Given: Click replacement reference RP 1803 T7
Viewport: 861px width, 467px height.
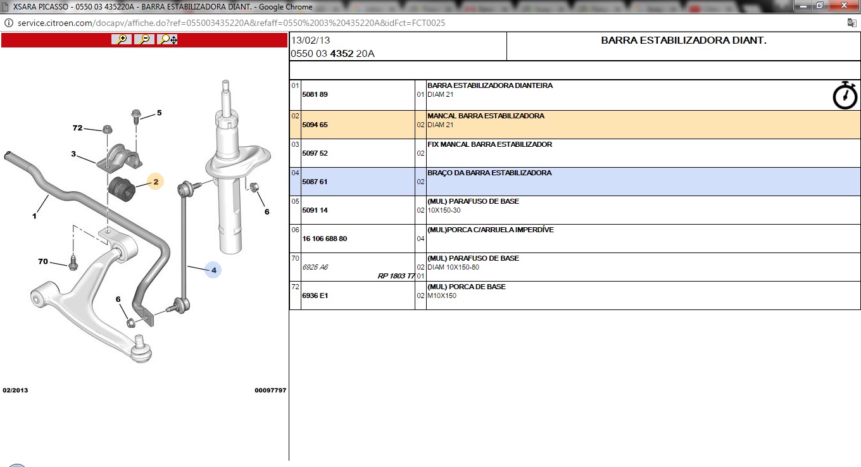Looking at the screenshot, I should [396, 276].
